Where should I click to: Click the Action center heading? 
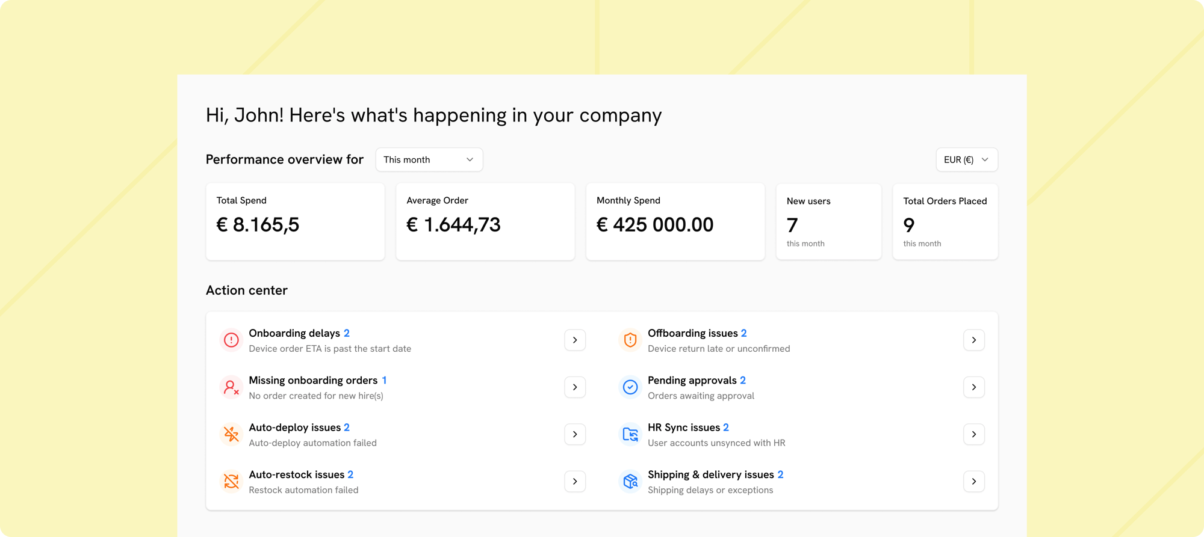point(247,290)
